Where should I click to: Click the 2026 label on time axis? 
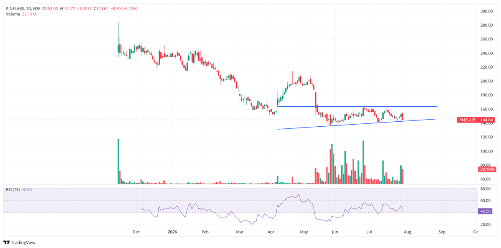point(172,231)
